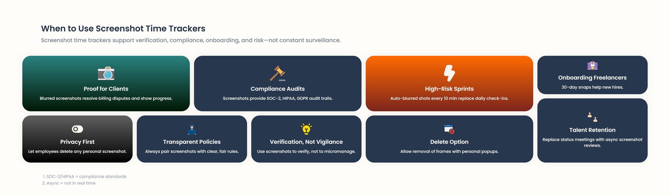670x195 pixels.
Task: Click the camera icon in Proof for Clients
Action: (106, 73)
